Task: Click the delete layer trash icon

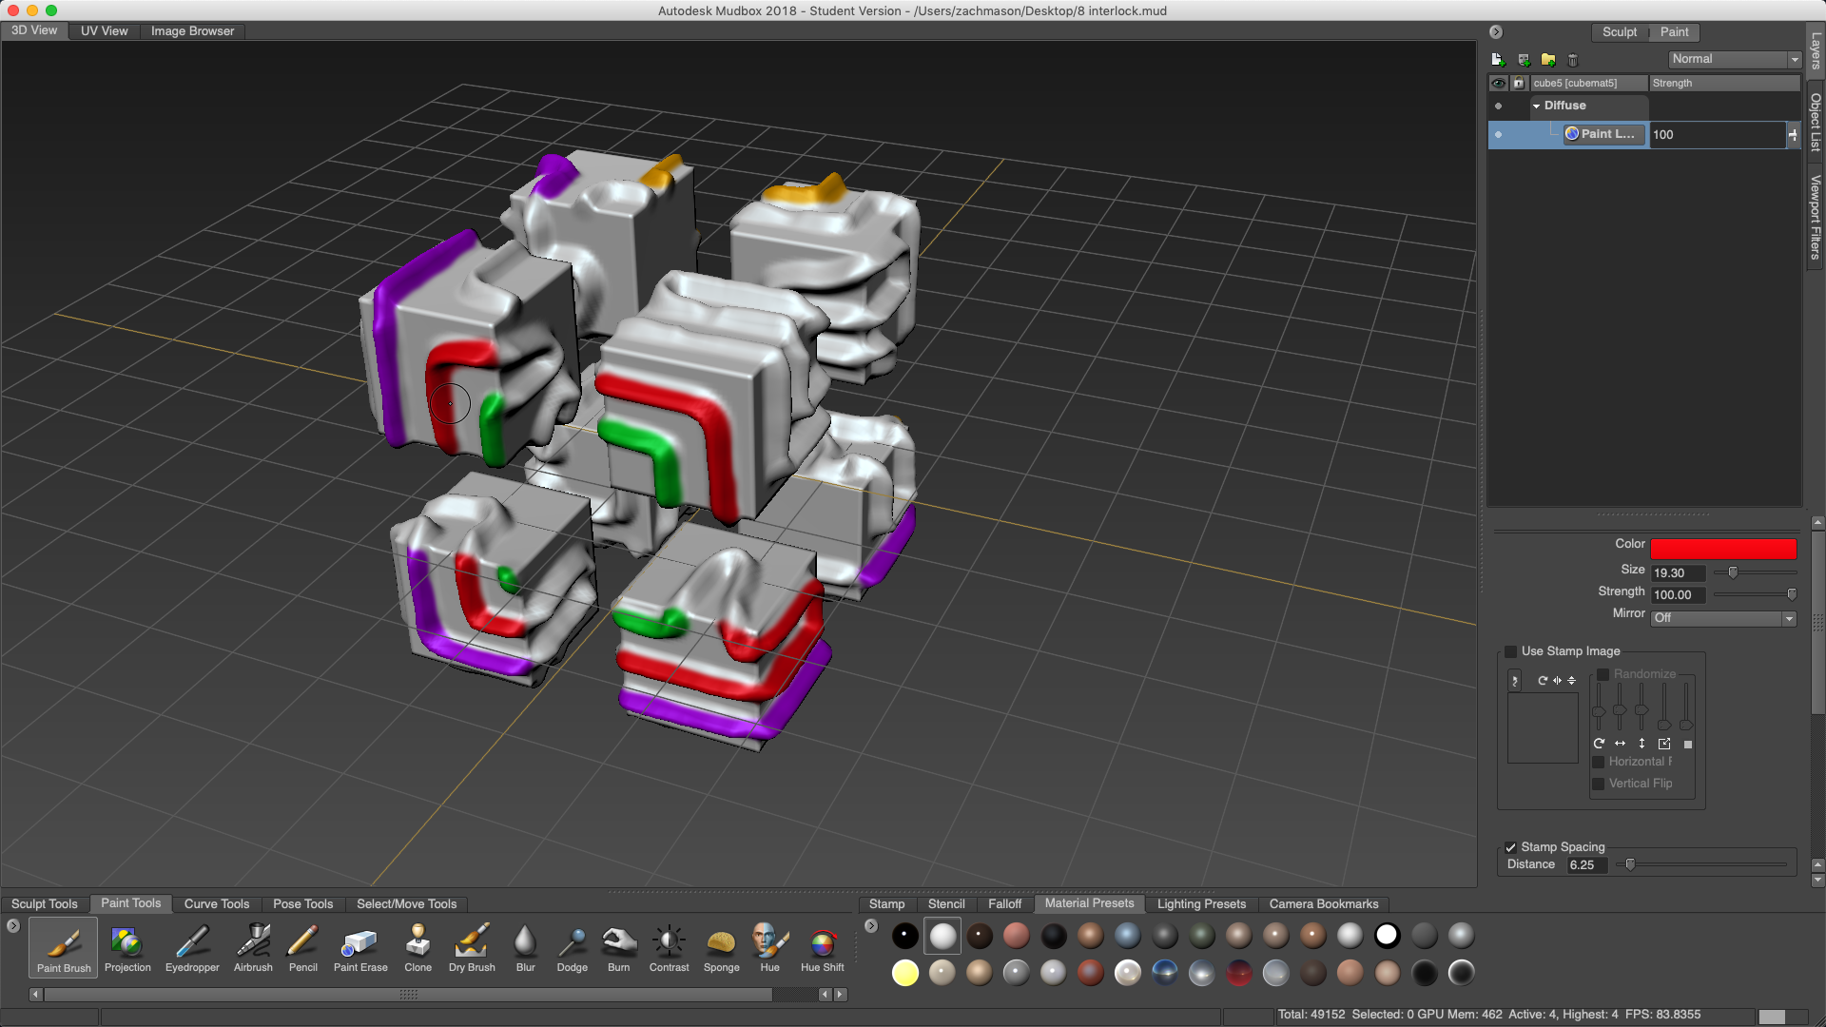Action: click(1573, 60)
